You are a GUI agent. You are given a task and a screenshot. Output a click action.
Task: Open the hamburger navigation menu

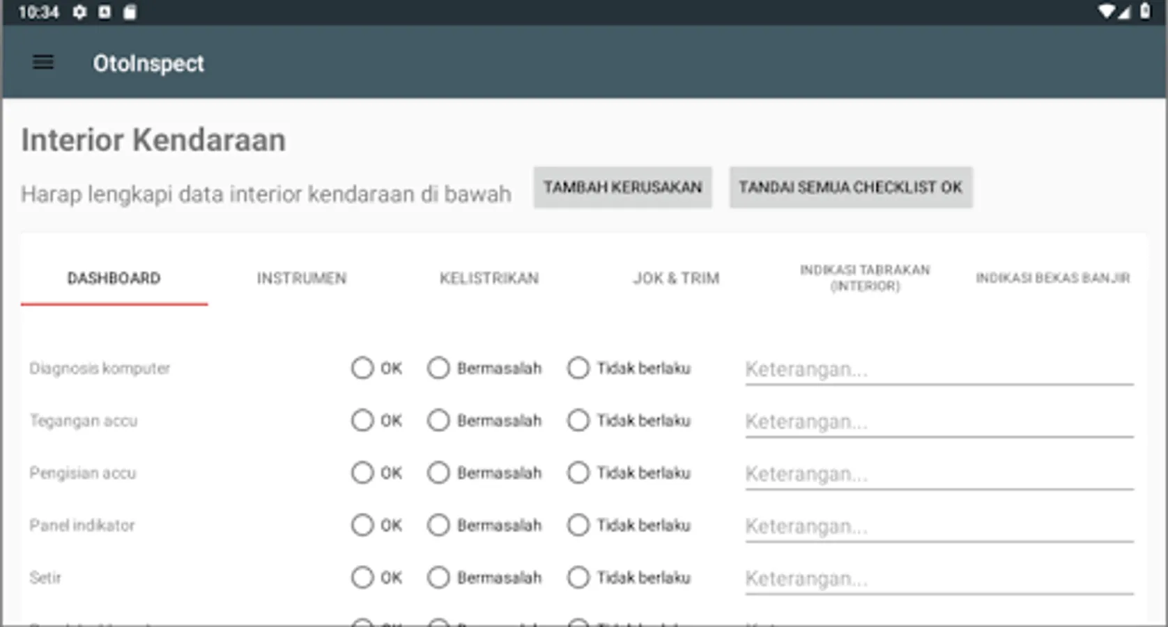click(43, 63)
